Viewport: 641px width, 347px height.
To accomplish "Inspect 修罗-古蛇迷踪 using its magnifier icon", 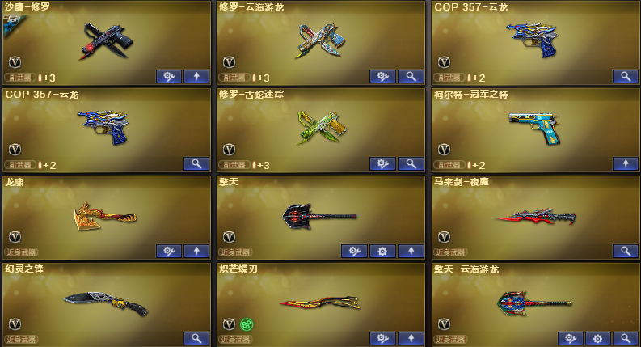I will click(x=411, y=164).
